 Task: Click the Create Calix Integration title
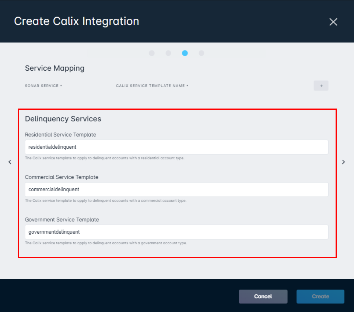point(77,21)
